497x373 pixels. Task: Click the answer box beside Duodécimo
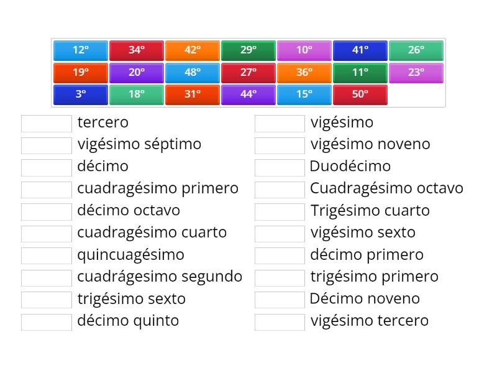[x=280, y=167]
